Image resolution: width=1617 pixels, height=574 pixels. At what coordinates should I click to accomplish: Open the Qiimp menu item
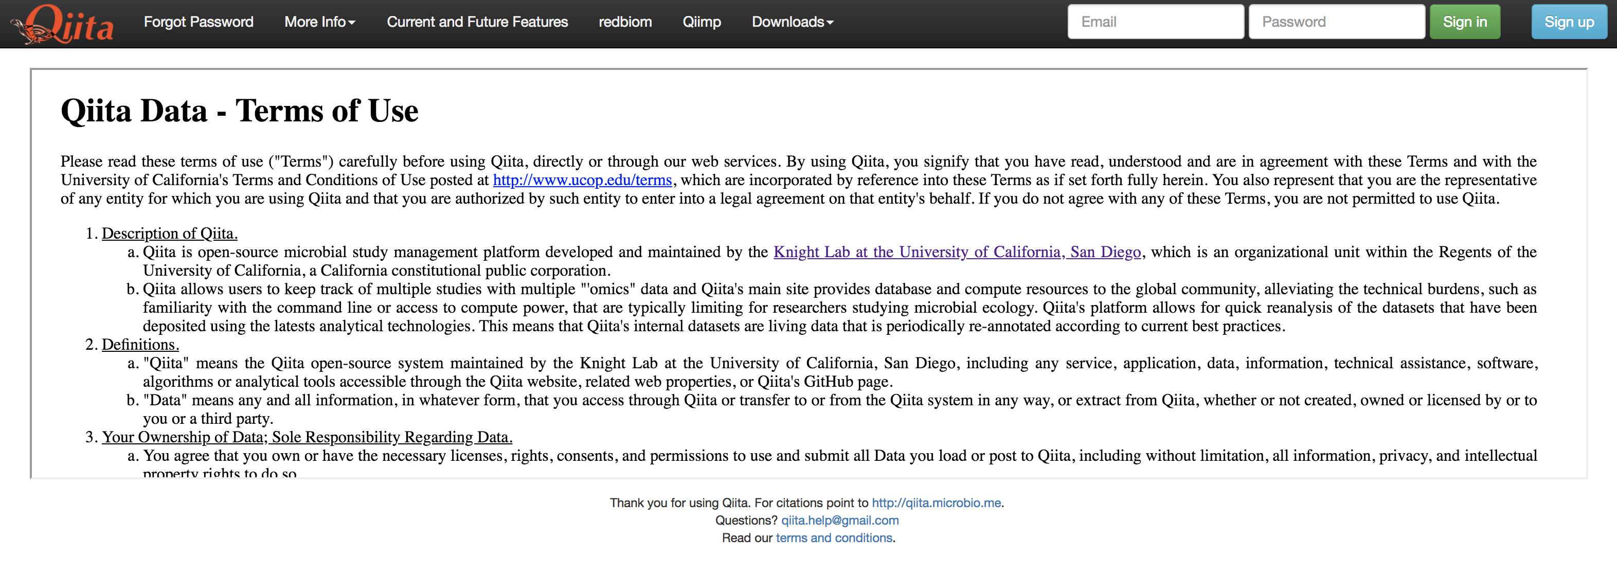(701, 22)
